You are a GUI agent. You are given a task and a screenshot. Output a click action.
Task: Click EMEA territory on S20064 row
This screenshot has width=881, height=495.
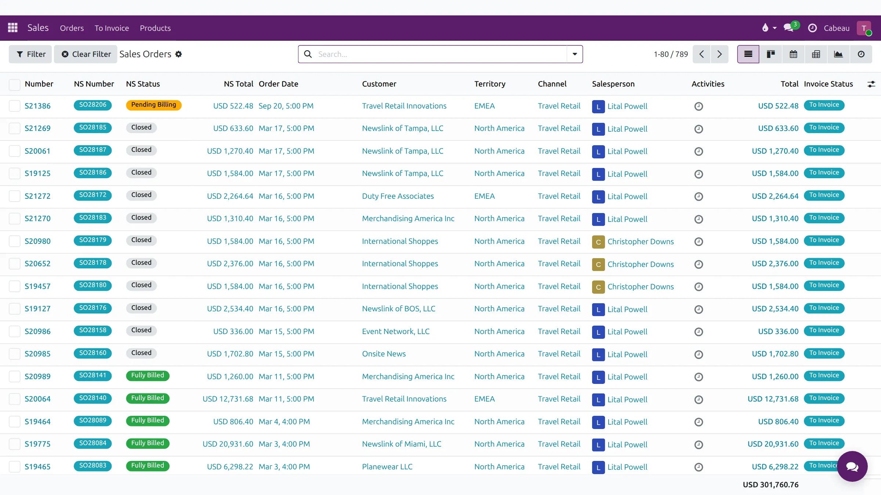tap(485, 399)
